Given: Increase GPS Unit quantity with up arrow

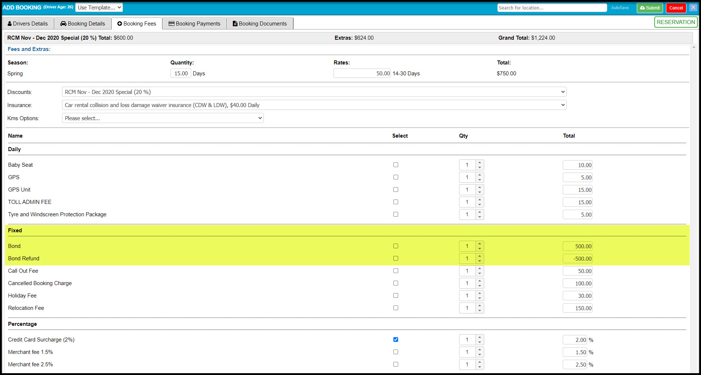Looking at the screenshot, I should pos(480,187).
